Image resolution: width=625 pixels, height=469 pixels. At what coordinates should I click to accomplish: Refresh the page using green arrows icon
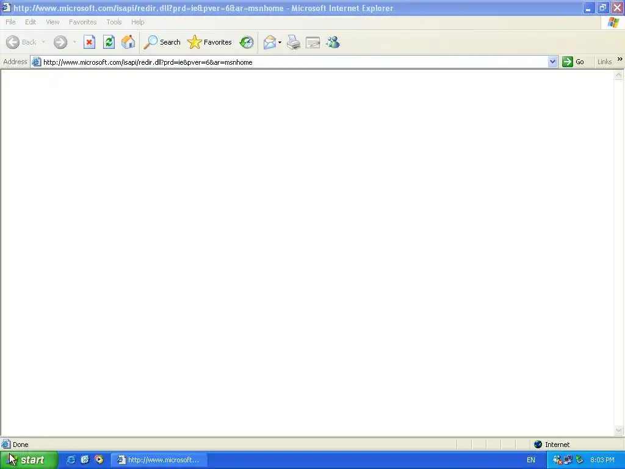109,42
